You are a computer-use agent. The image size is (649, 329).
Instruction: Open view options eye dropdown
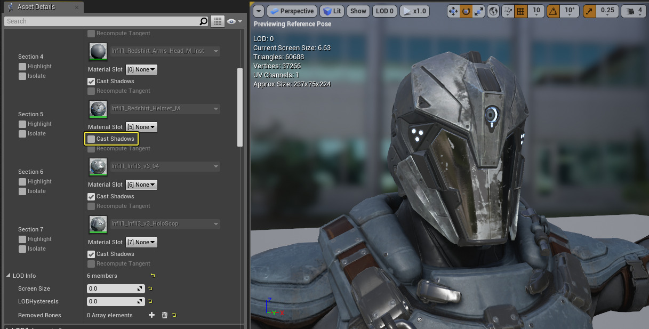pyautogui.click(x=234, y=21)
